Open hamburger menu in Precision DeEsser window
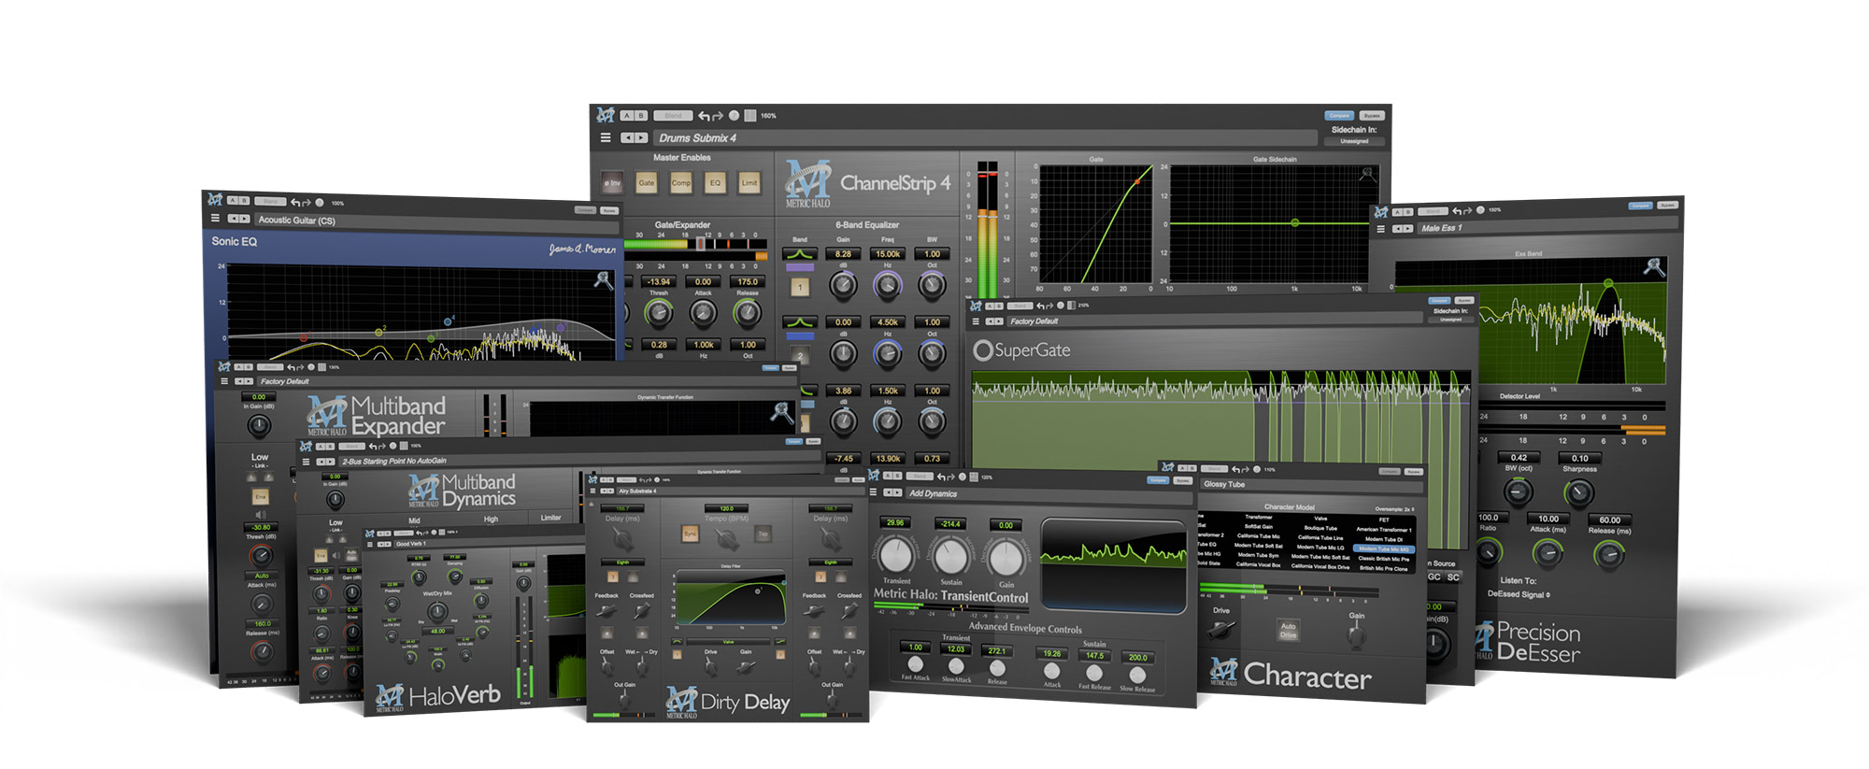Image resolution: width=1869 pixels, height=769 pixels. click(x=1382, y=227)
